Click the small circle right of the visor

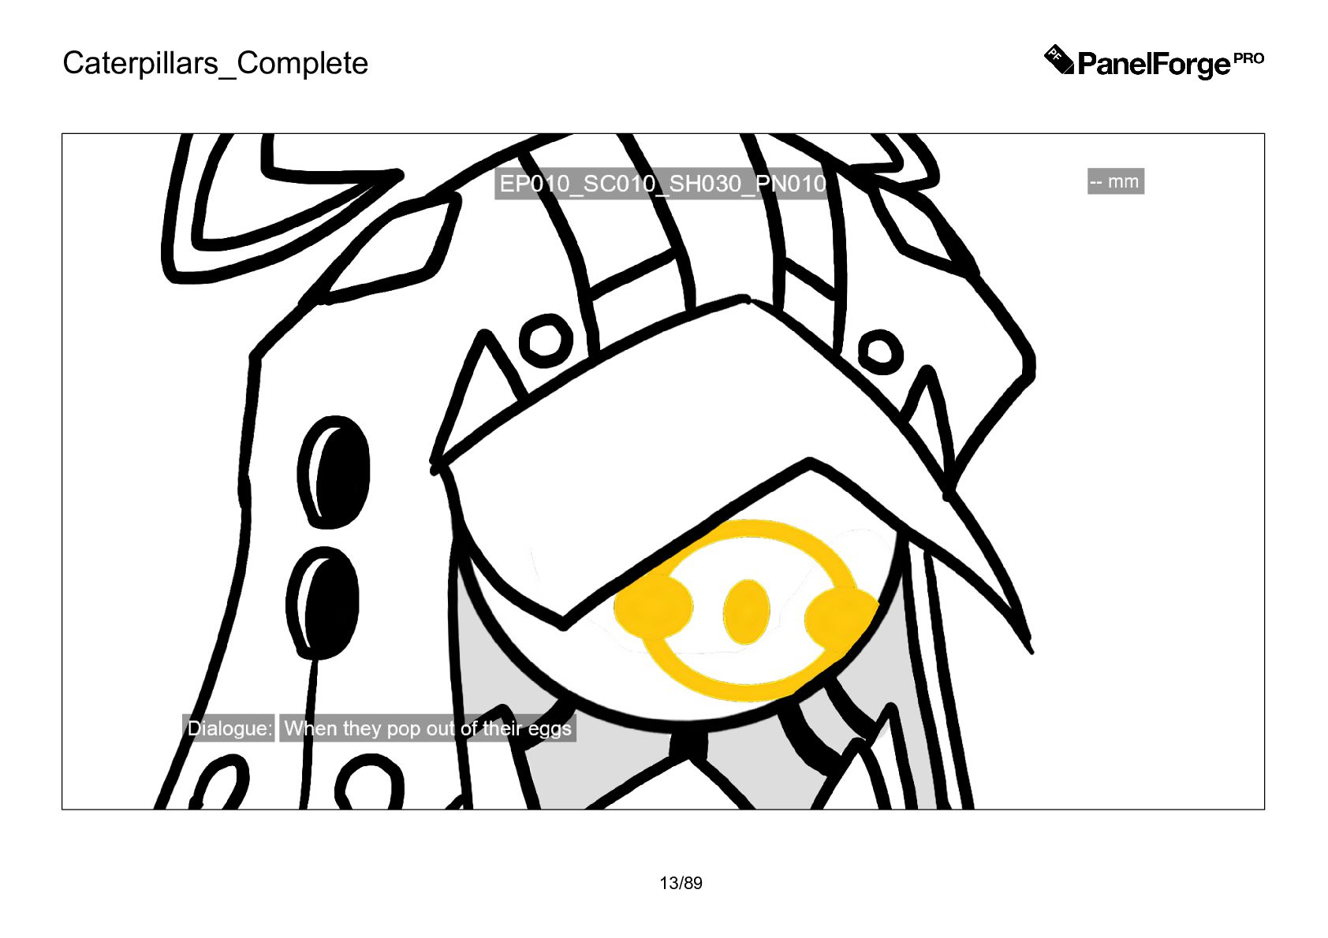[x=880, y=351]
